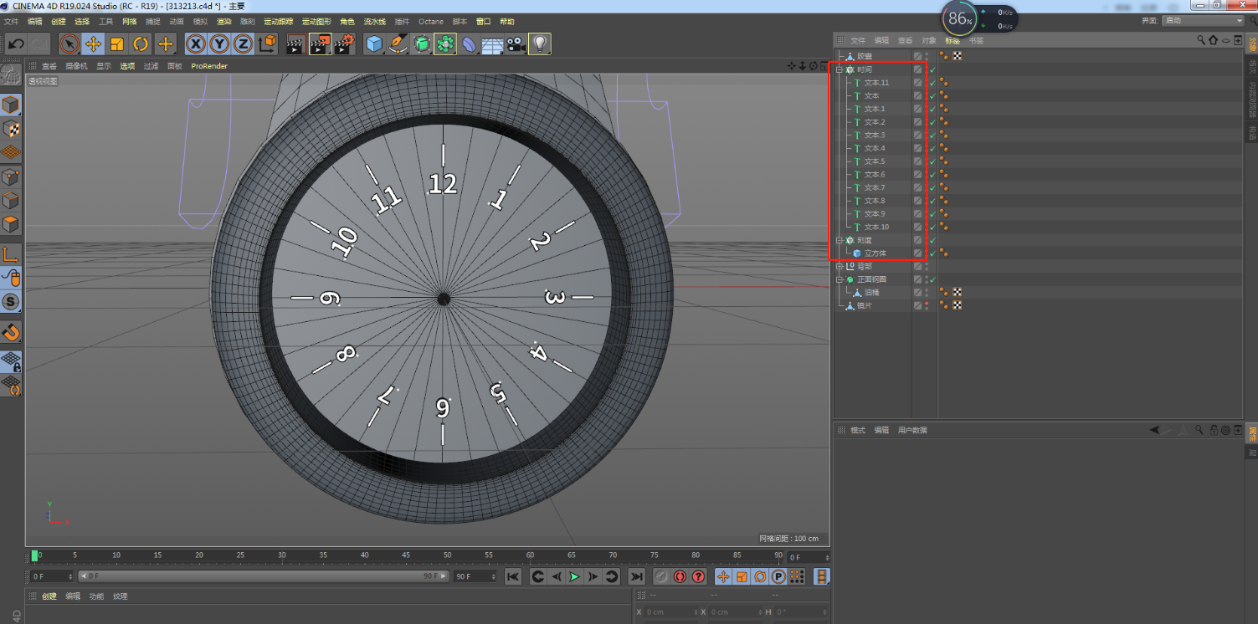Open the 纹理 tab in material manager
This screenshot has width=1258, height=624.
pos(121,596)
